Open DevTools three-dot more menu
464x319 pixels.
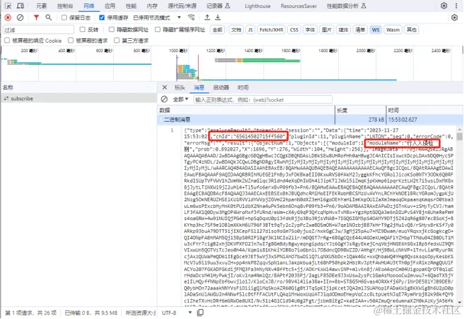click(456, 5)
